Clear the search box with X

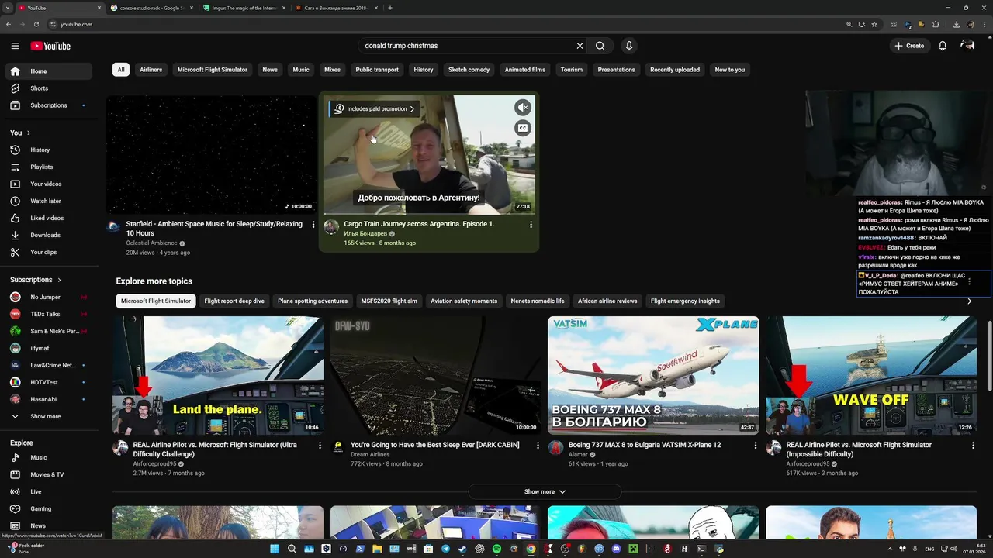click(x=580, y=46)
